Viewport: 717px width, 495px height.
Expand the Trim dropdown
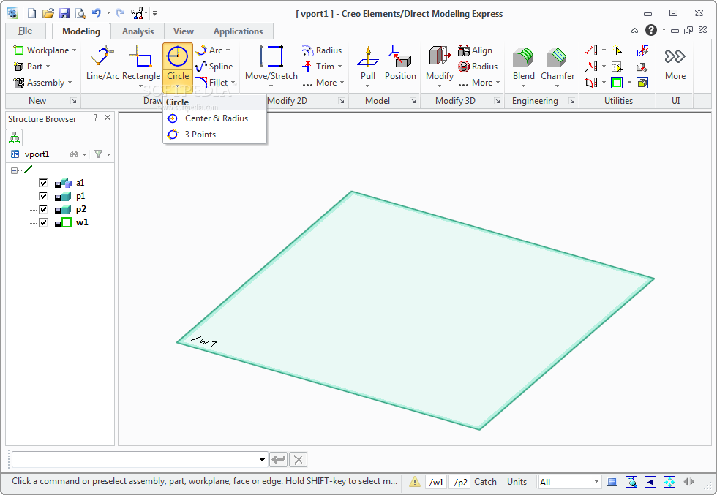coord(339,67)
